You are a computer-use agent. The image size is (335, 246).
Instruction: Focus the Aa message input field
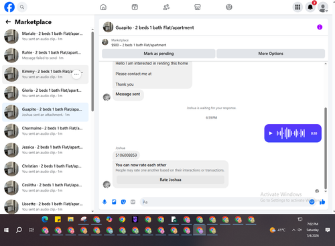coord(224,202)
